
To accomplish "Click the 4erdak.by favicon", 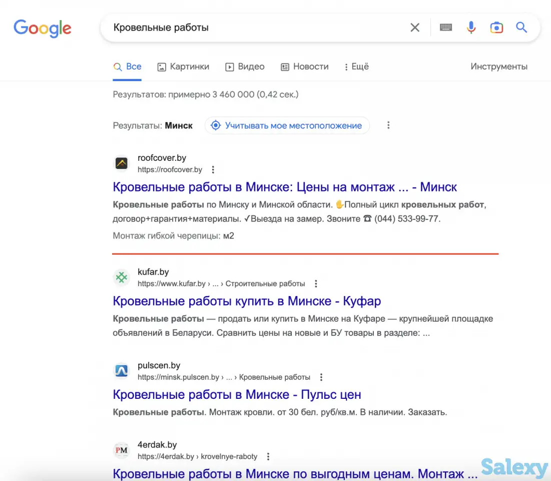I will pyautogui.click(x=121, y=450).
